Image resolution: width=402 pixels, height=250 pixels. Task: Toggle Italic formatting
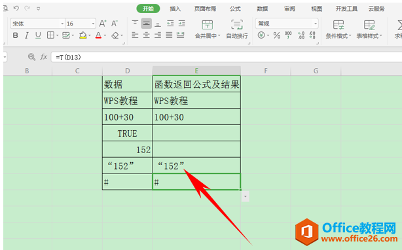tap(26, 35)
